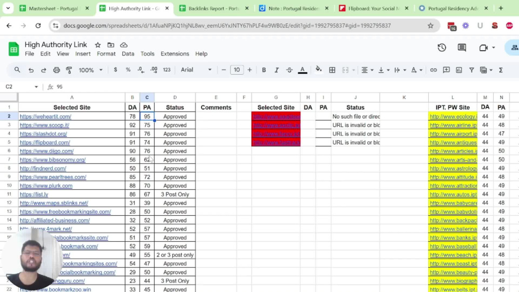Format as currency with dollar icon
Viewport: 519px width, 292px height.
click(115, 70)
